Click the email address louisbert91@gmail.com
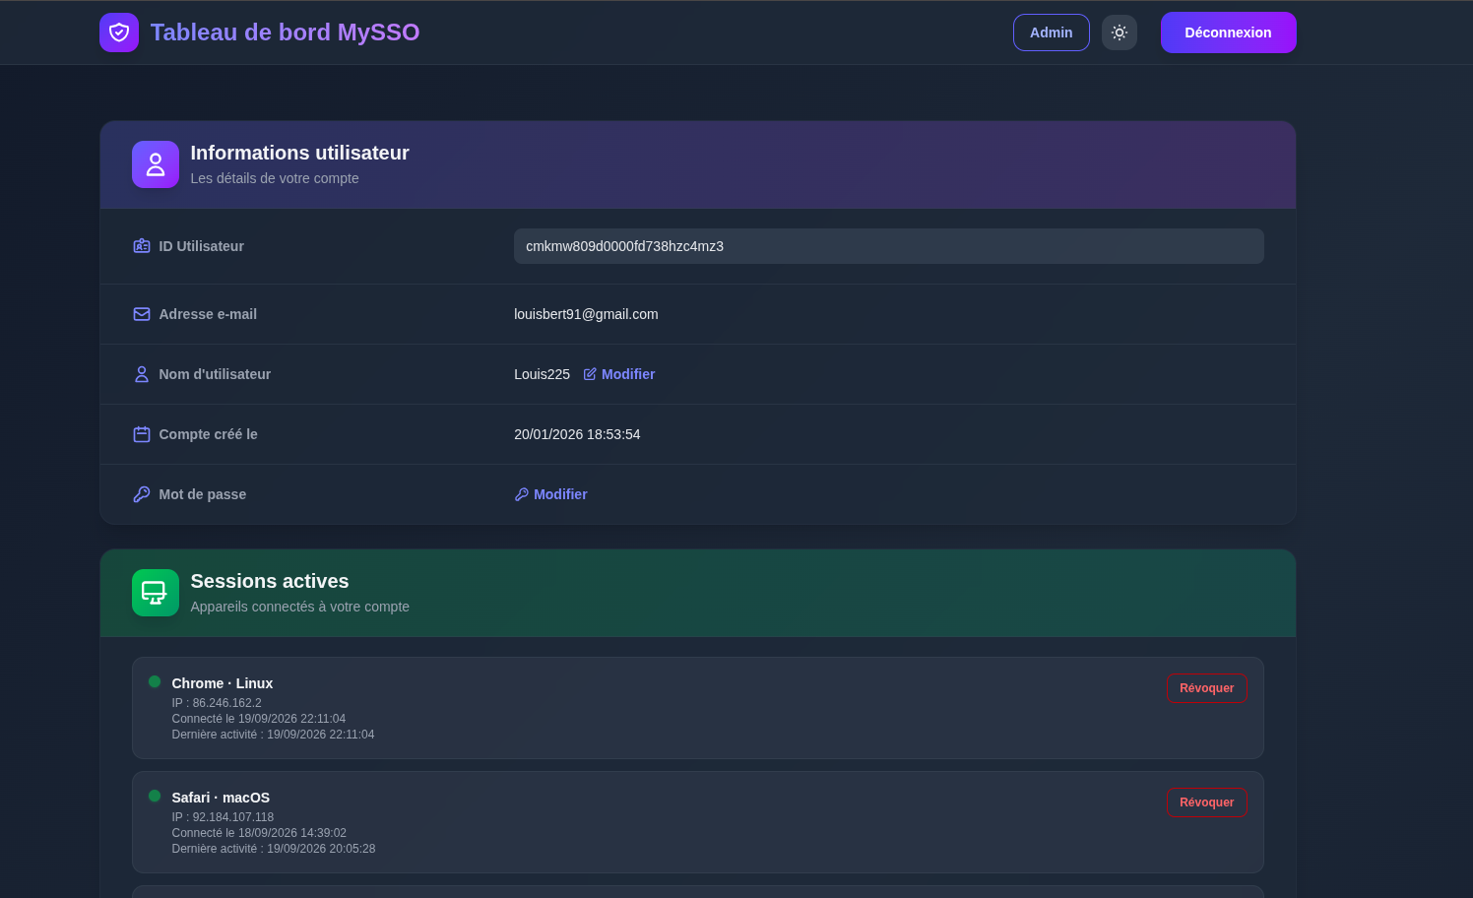Screen dimensions: 1473x898 pos(586,314)
